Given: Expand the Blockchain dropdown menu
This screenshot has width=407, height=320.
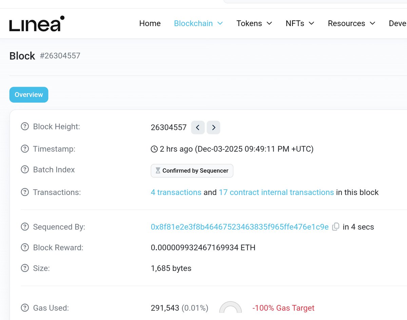Looking at the screenshot, I should pyautogui.click(x=198, y=23).
